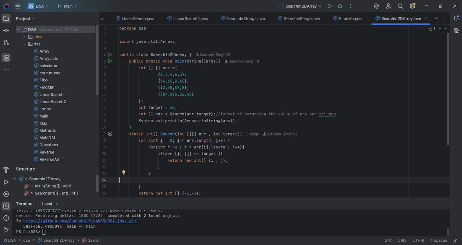Show hidden editor tabs dropdown chevron
Viewport: 462px width, 245px height.
point(436,18)
